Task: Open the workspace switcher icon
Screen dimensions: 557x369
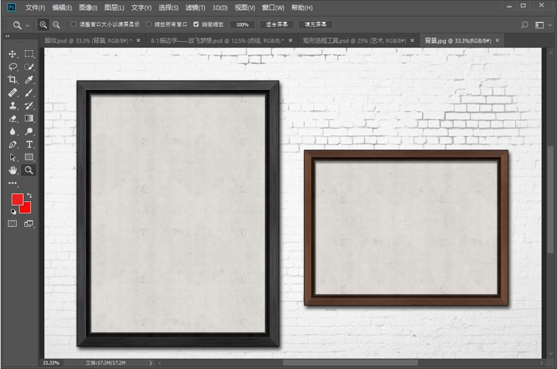Action: (x=539, y=25)
